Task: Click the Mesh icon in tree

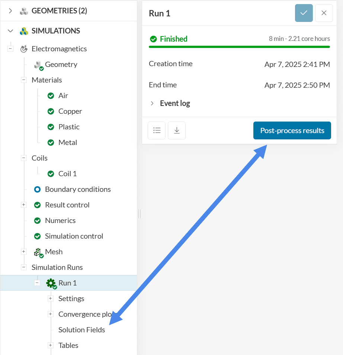Action: point(38,252)
